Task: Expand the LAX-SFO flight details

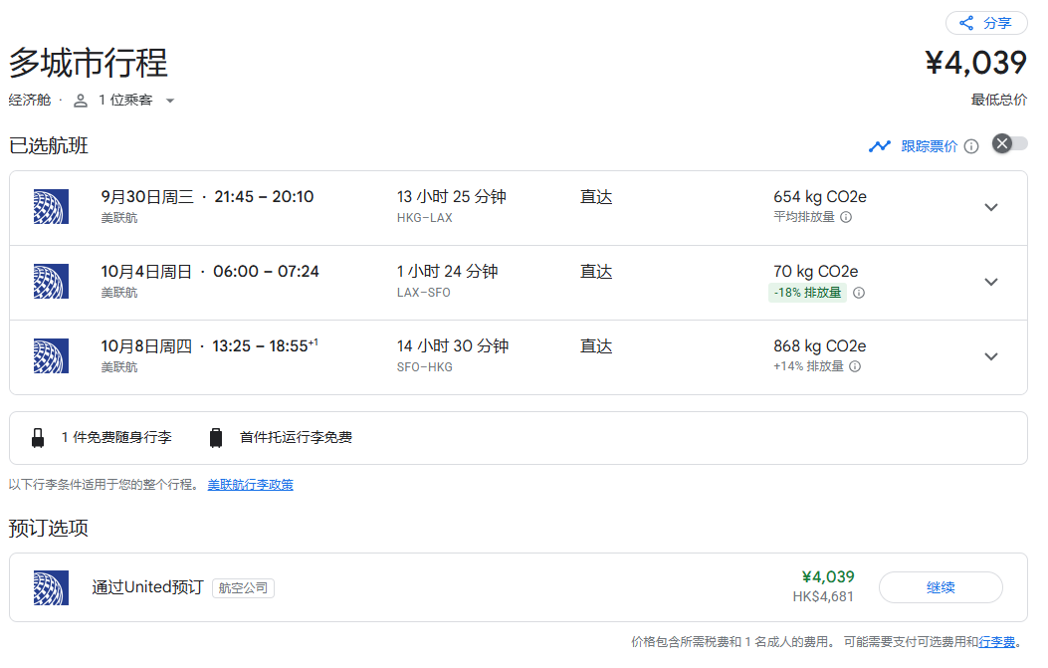Action: pyautogui.click(x=991, y=282)
